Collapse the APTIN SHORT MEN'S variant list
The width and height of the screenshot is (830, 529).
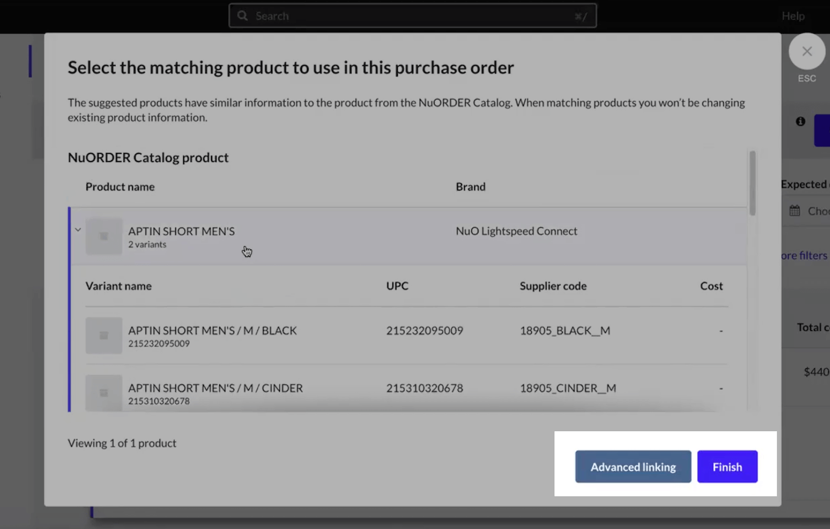point(77,230)
